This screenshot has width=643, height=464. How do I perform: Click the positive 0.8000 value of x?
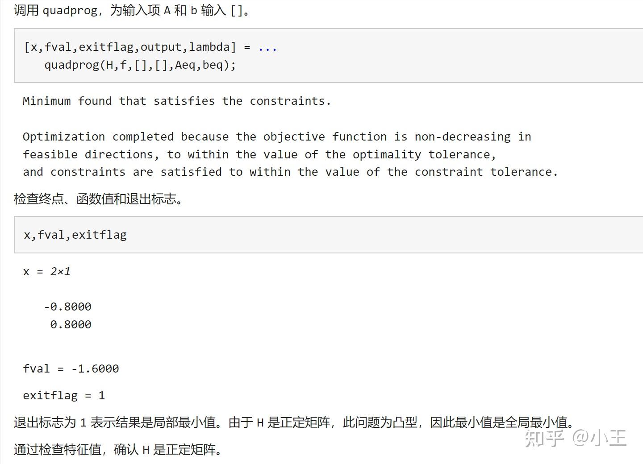[x=71, y=324]
